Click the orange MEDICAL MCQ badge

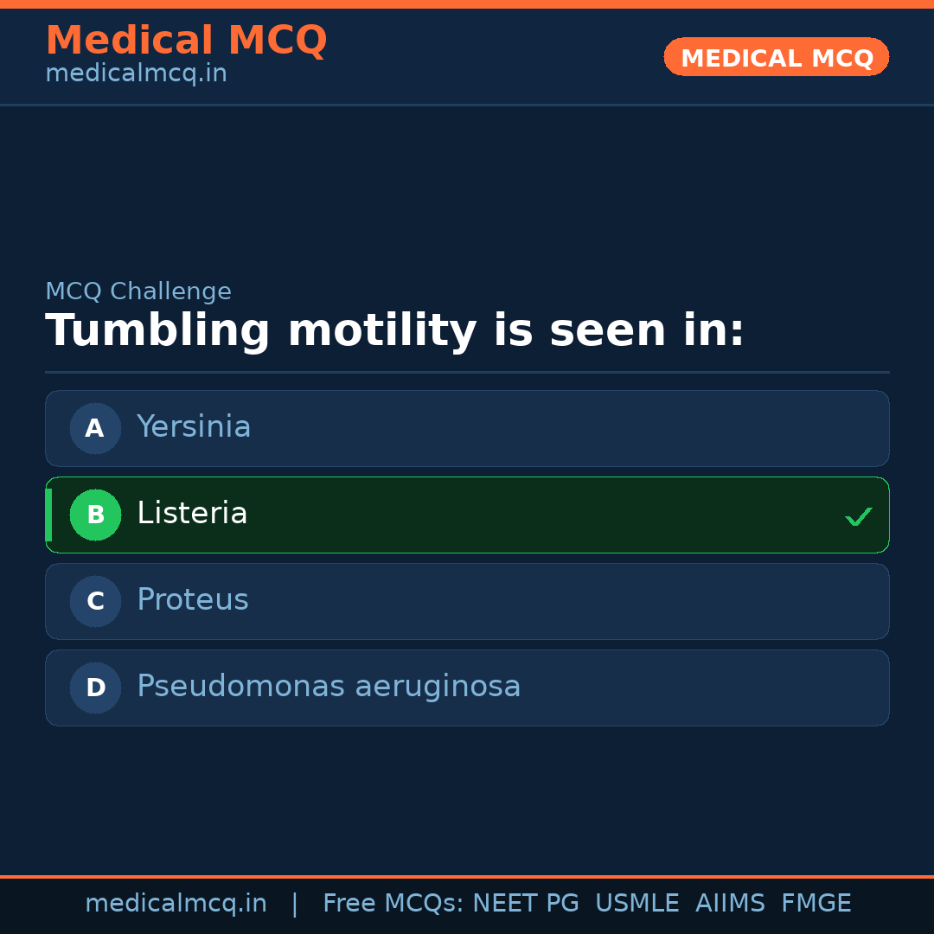click(777, 57)
